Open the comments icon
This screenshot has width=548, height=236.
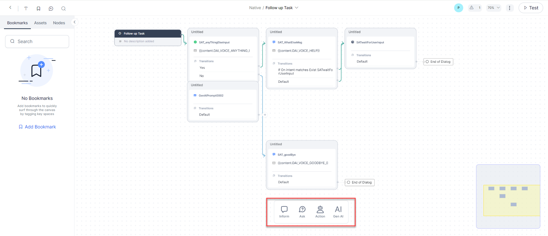coord(51,8)
